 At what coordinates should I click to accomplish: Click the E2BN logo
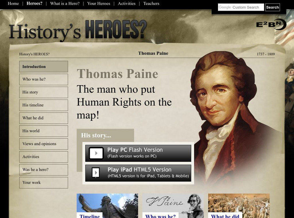[x=271, y=24]
